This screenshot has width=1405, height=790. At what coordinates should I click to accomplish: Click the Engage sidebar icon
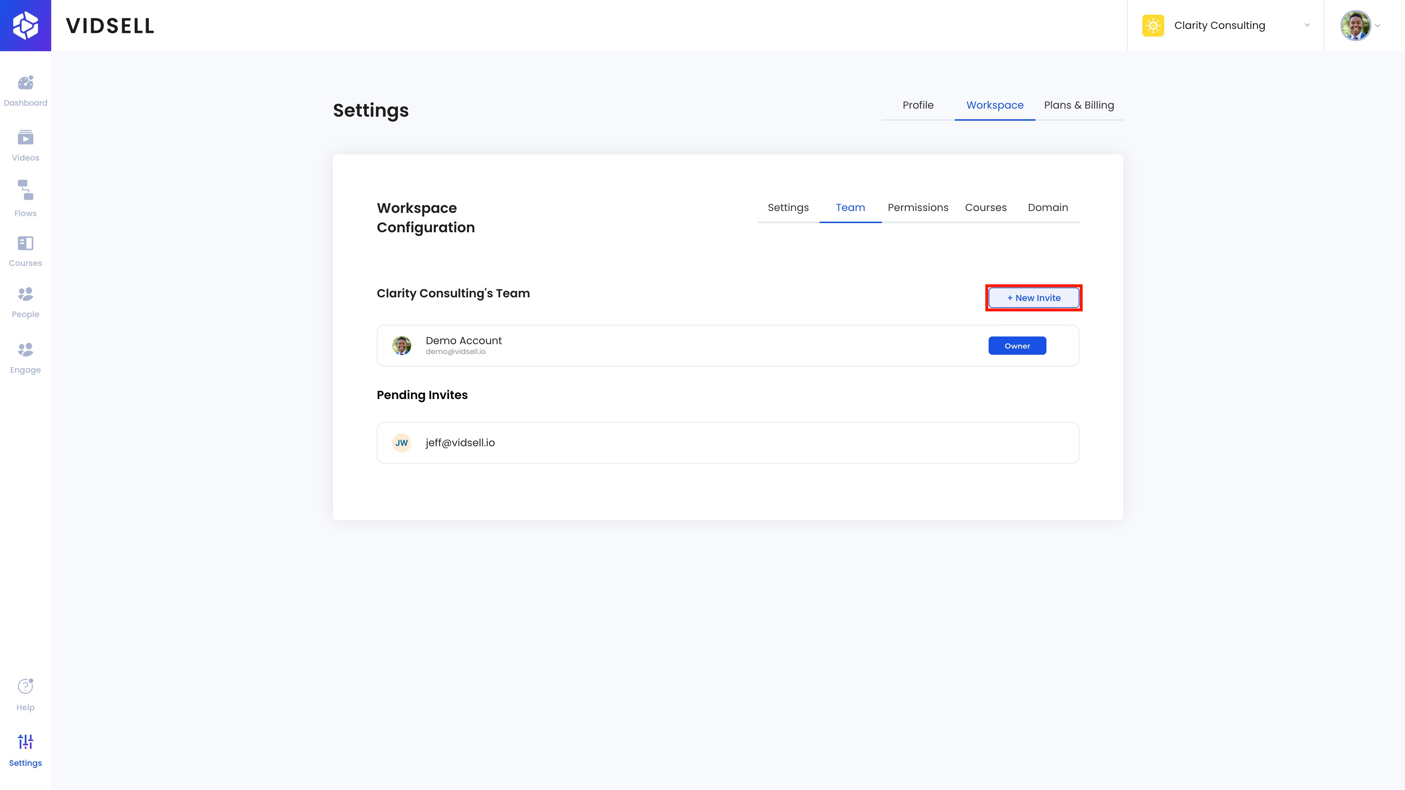click(25, 350)
